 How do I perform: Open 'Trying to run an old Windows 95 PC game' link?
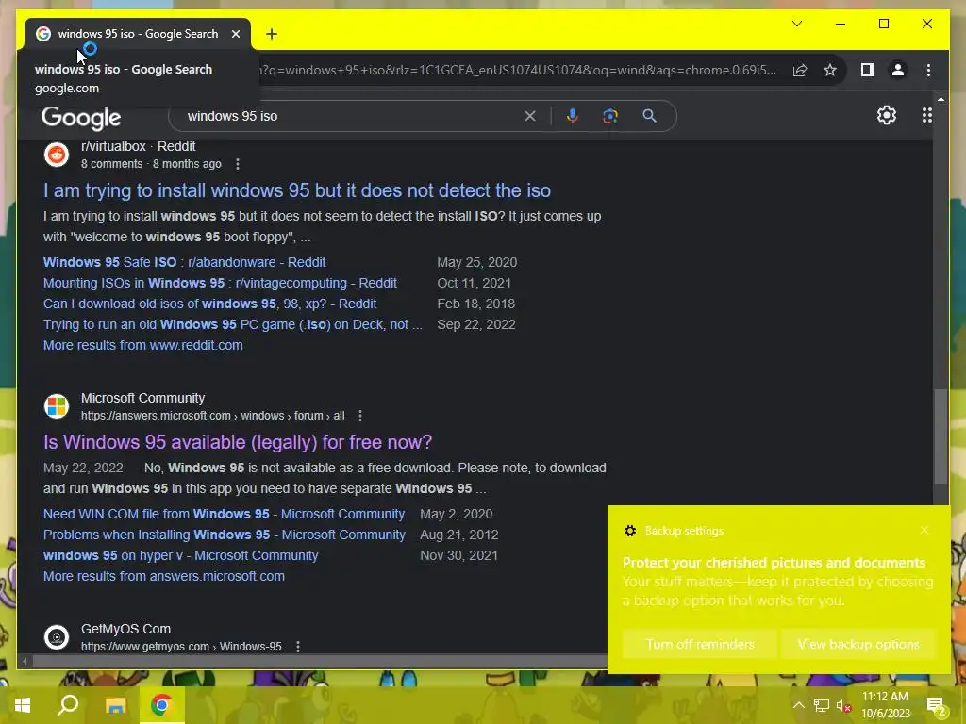click(x=233, y=324)
